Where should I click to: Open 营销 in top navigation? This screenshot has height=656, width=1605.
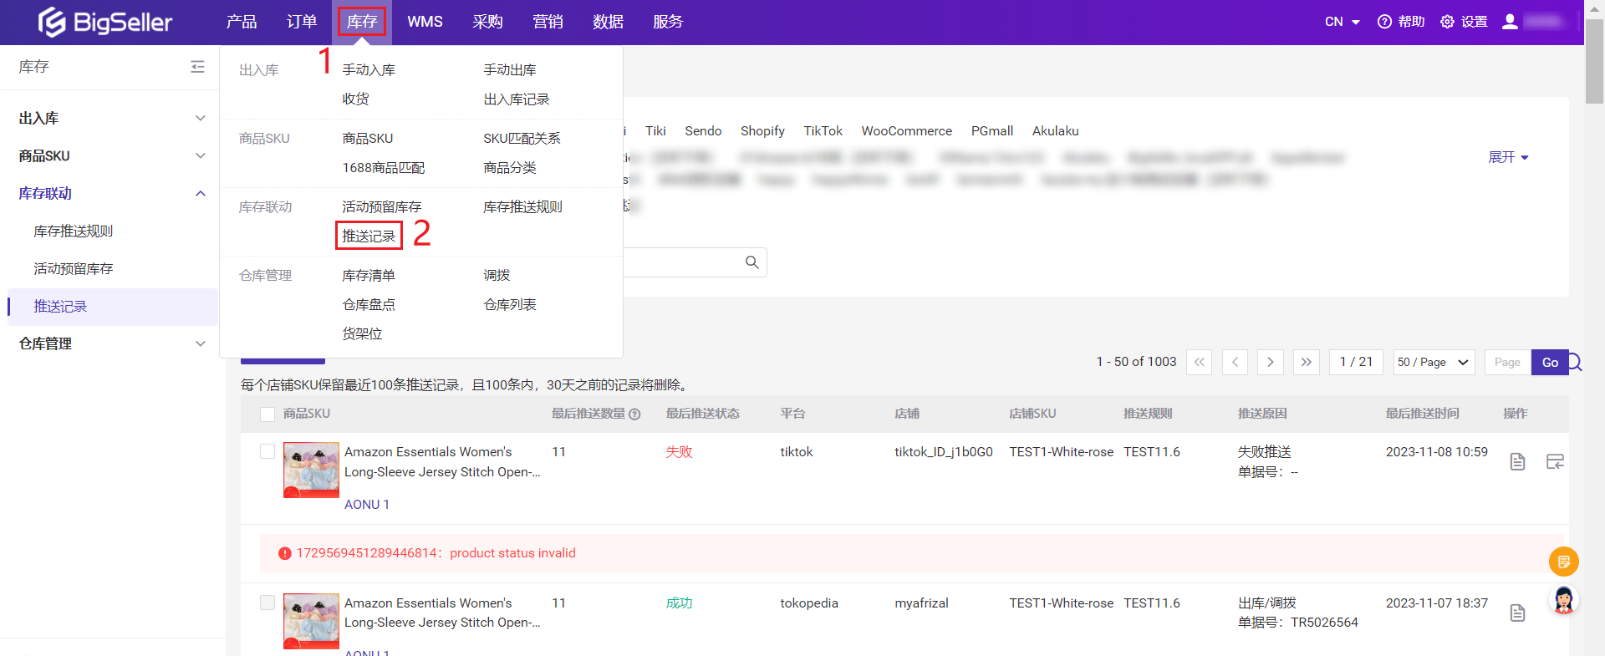click(548, 22)
